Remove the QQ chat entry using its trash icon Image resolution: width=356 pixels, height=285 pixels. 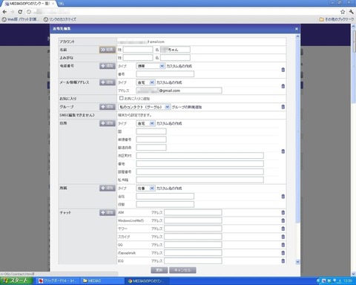pos(283,245)
